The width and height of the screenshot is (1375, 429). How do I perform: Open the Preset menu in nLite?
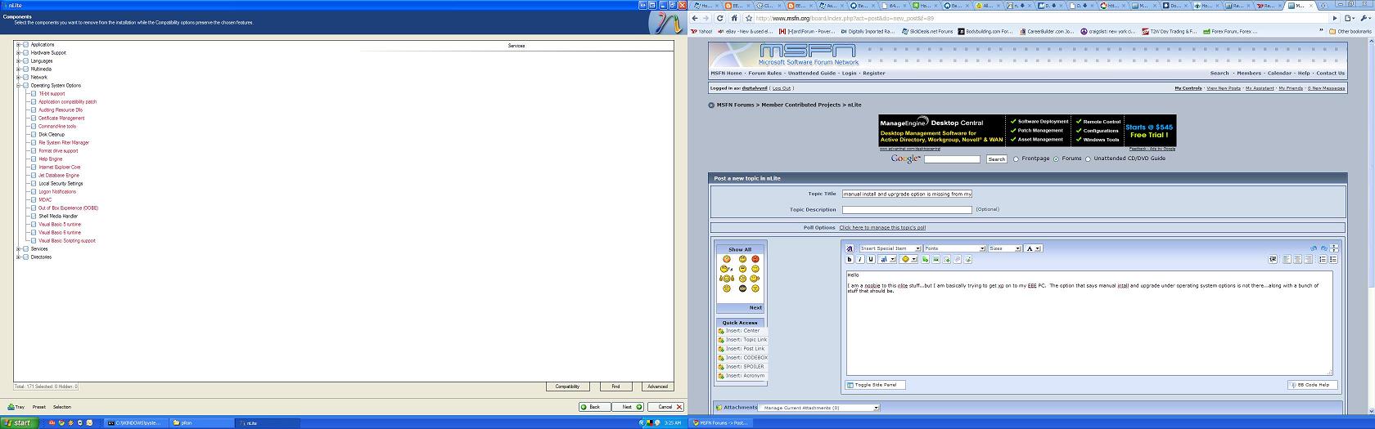click(39, 406)
